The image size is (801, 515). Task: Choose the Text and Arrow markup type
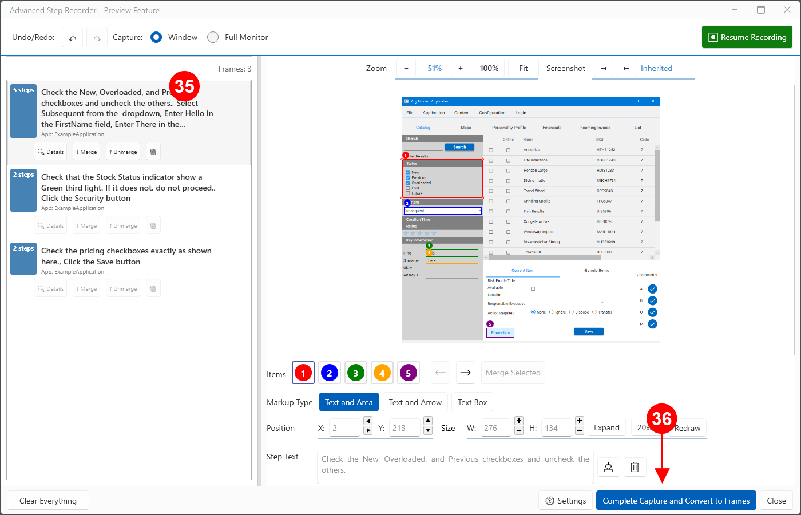[415, 402]
